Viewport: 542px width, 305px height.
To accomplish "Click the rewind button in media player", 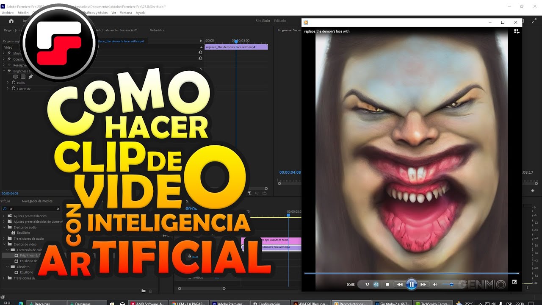I will (x=400, y=285).
